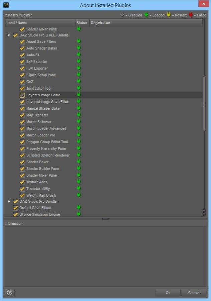The image size is (211, 301).
Task: Select the Morph Follower plugin name
Action: click(39, 122)
